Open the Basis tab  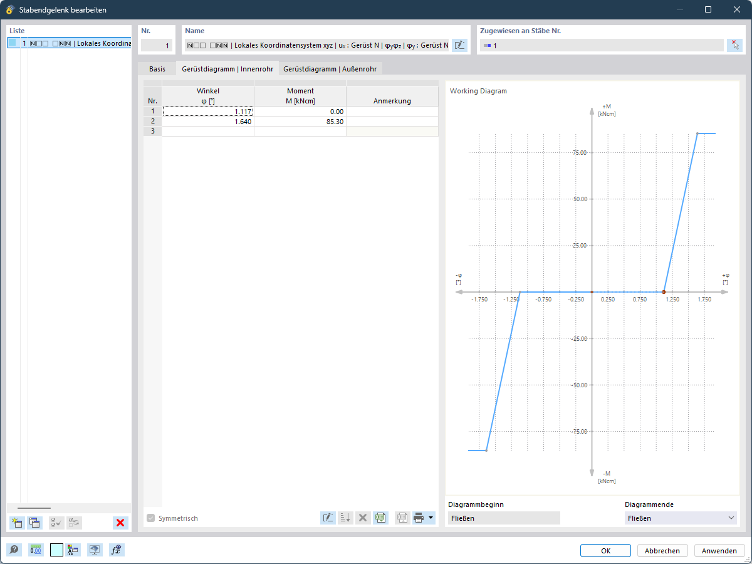click(156, 69)
